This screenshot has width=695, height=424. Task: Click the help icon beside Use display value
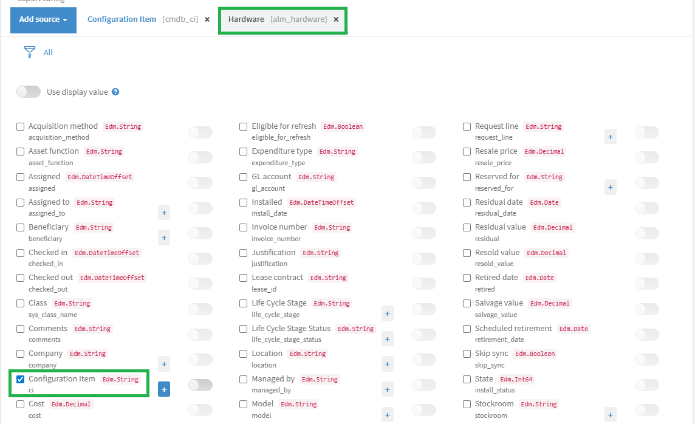pyautogui.click(x=115, y=92)
